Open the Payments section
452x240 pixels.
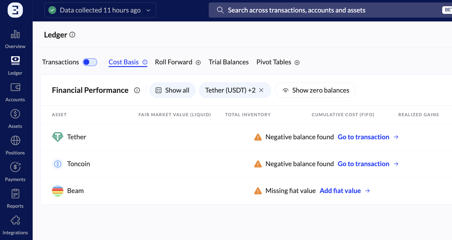(15, 172)
